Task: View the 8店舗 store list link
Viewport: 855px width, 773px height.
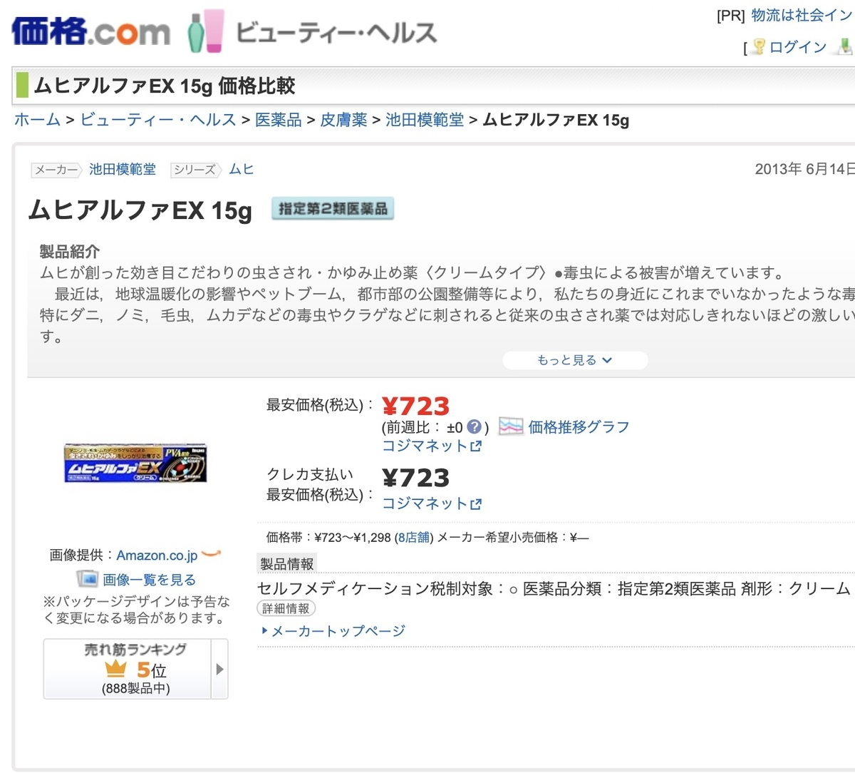Action: point(414,537)
